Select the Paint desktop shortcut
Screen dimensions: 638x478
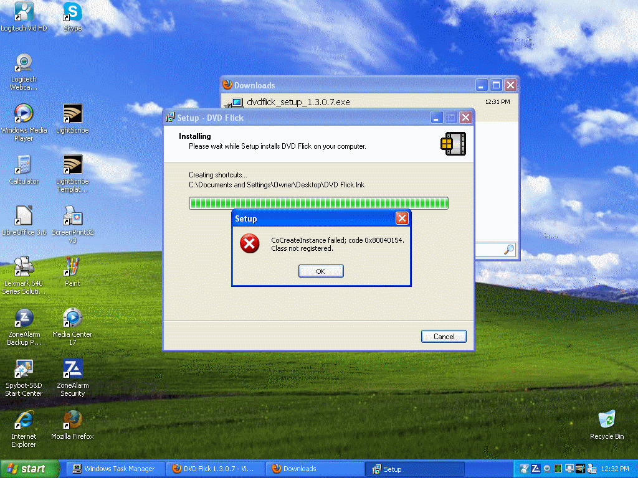coord(72,272)
